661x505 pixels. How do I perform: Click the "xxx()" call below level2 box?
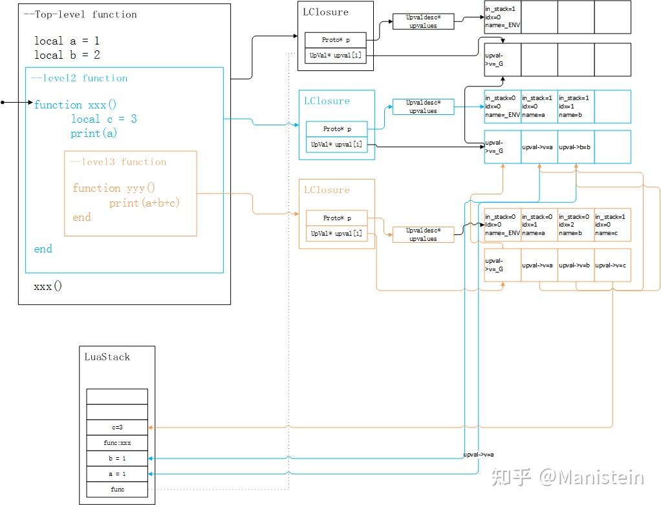coord(48,287)
